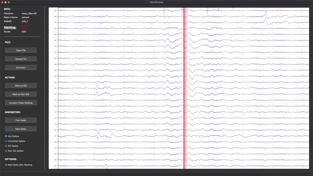This screenshot has height=176, width=313.
Task: Select the IED Spikes radio button
Action: [6, 146]
